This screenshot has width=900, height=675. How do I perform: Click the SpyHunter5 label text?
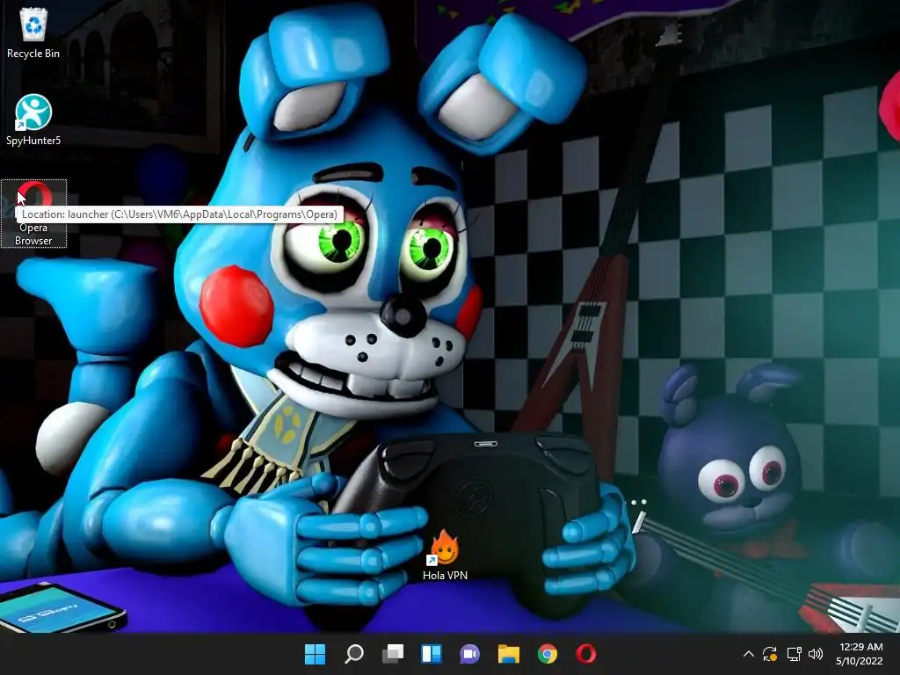pyautogui.click(x=33, y=141)
